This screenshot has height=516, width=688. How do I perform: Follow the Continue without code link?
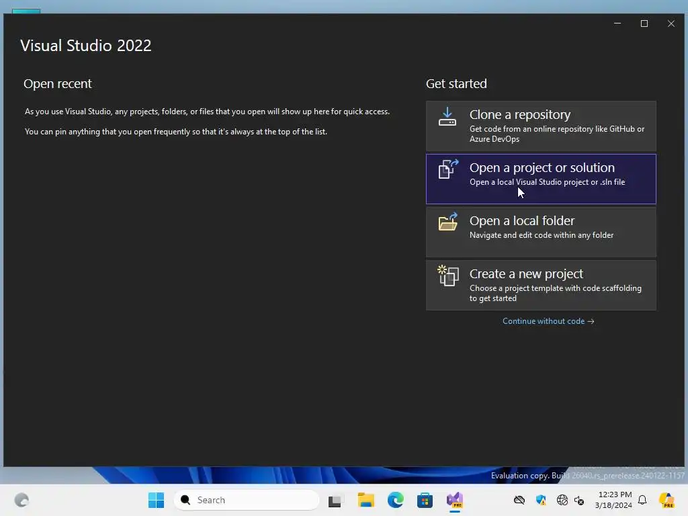(548, 321)
